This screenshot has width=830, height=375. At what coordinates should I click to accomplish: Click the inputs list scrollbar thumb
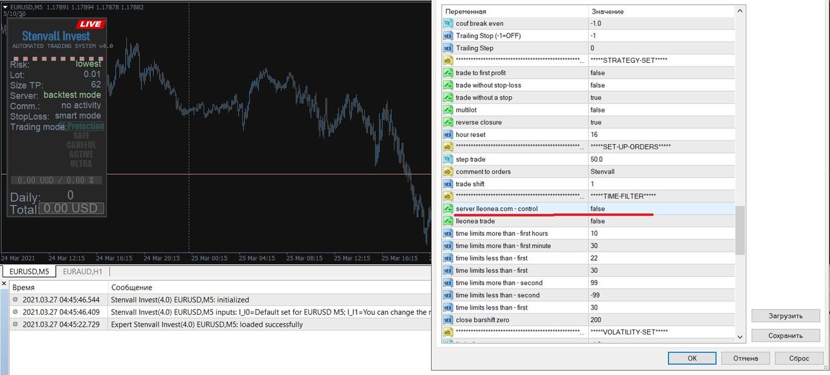pos(740,230)
